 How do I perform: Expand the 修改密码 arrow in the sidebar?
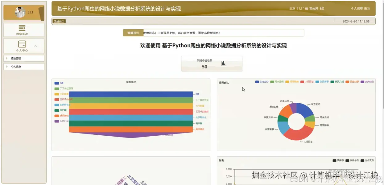(x=7, y=58)
